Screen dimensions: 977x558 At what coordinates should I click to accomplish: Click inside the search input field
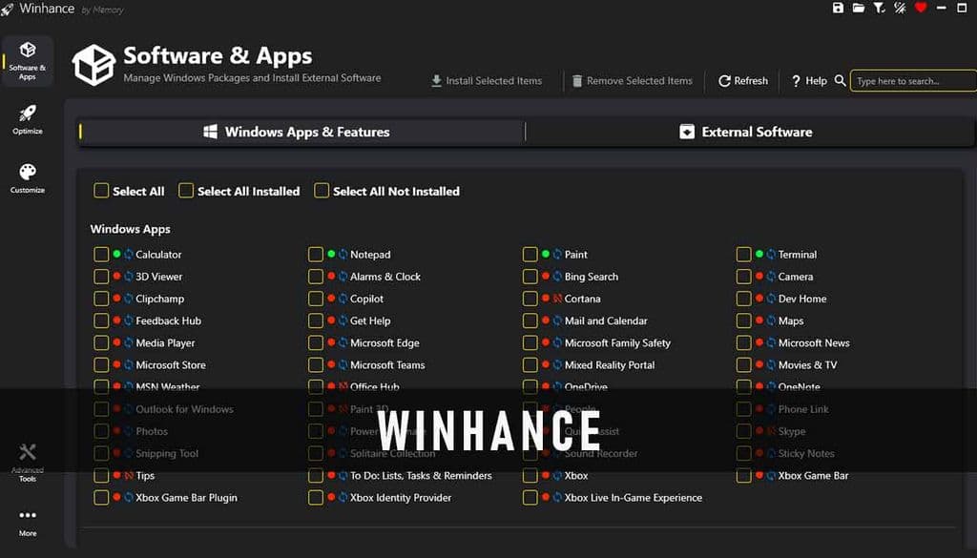[911, 81]
